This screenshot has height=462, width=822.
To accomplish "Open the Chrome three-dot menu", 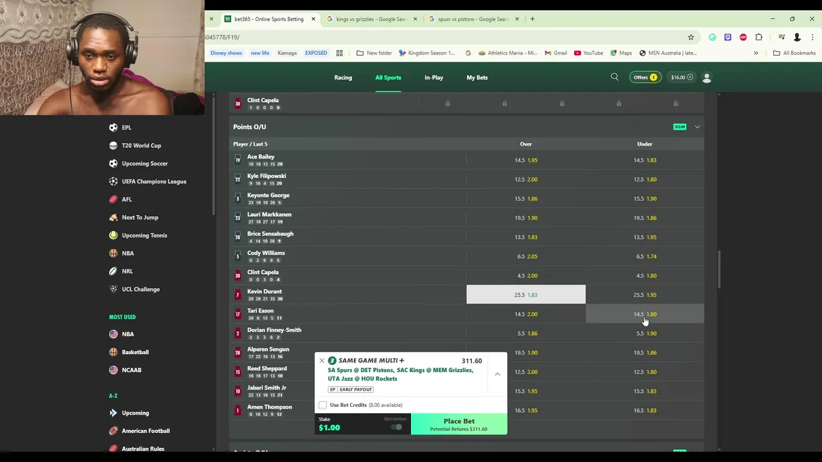I will pos(812,37).
